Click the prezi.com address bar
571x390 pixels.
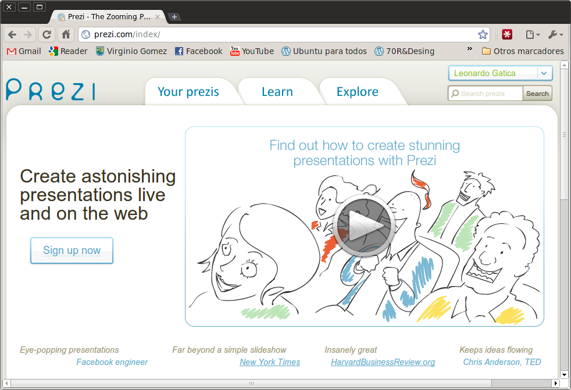pos(284,35)
